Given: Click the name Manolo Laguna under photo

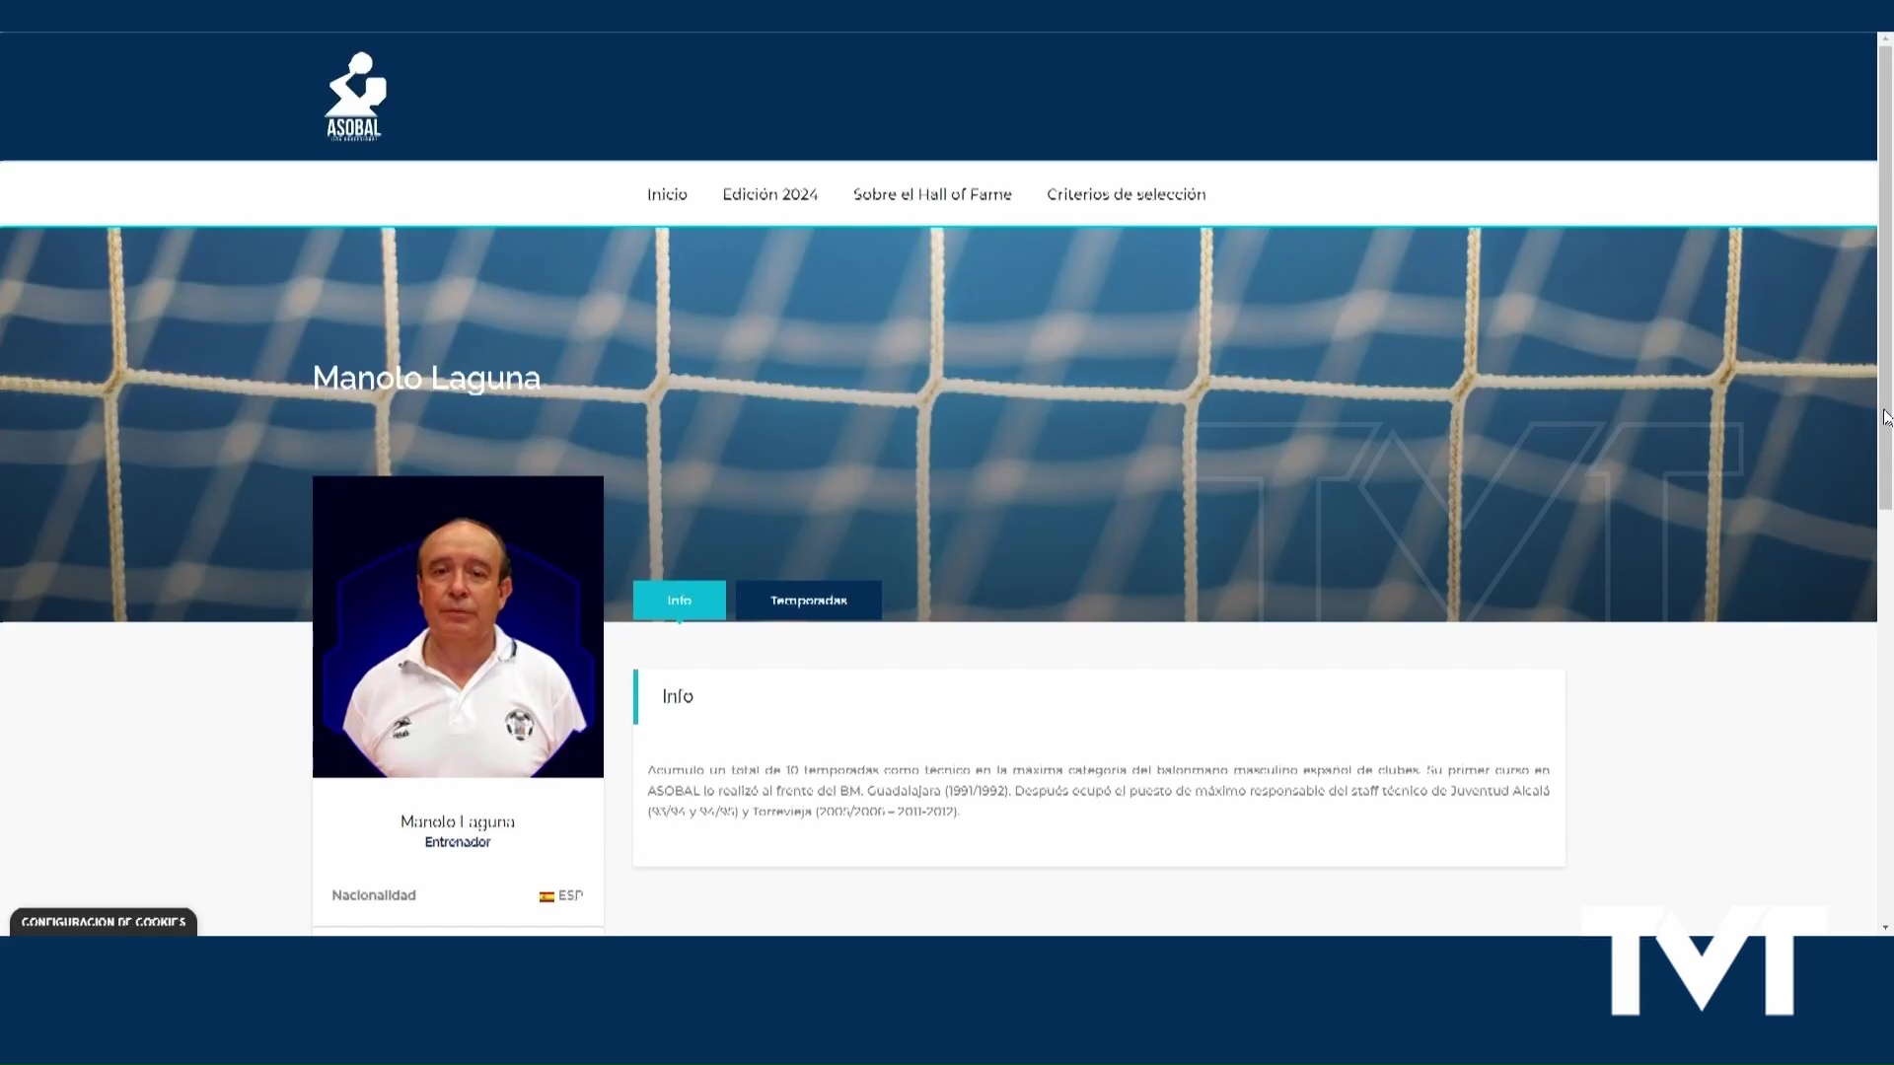Looking at the screenshot, I should (458, 821).
